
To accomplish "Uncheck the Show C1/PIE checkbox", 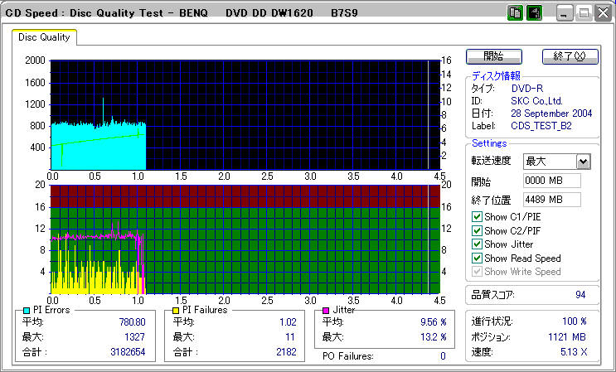I will click(x=476, y=217).
